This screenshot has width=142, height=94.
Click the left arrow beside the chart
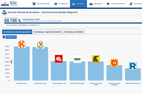[x=11, y=62]
